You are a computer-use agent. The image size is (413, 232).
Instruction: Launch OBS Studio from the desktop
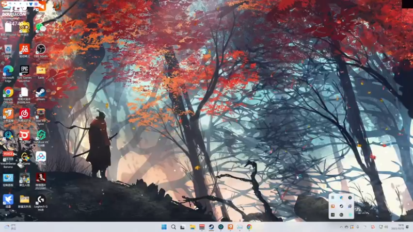41,51
